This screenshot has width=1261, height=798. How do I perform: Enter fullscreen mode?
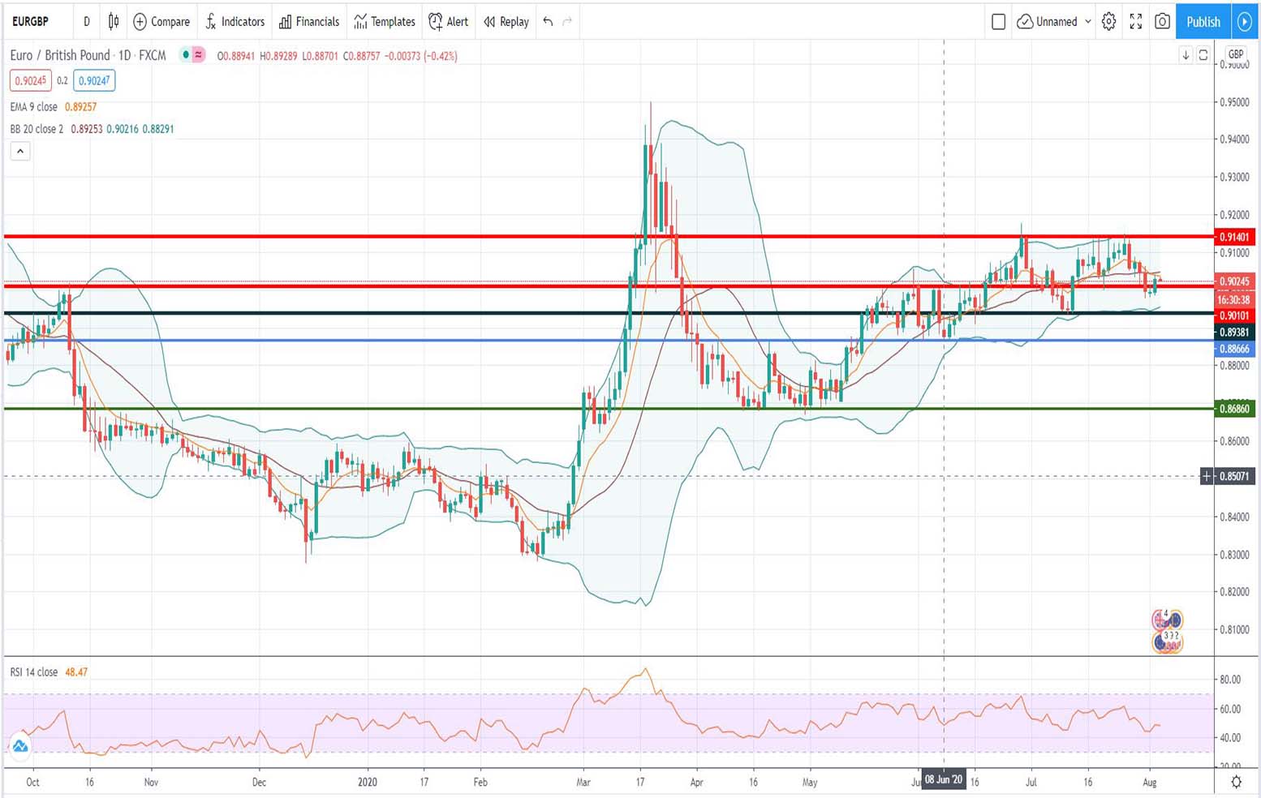click(x=1135, y=22)
